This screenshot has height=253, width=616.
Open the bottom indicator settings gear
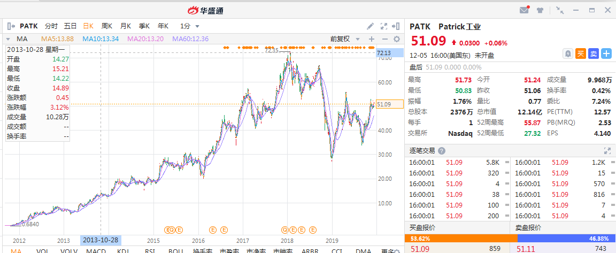point(397,251)
